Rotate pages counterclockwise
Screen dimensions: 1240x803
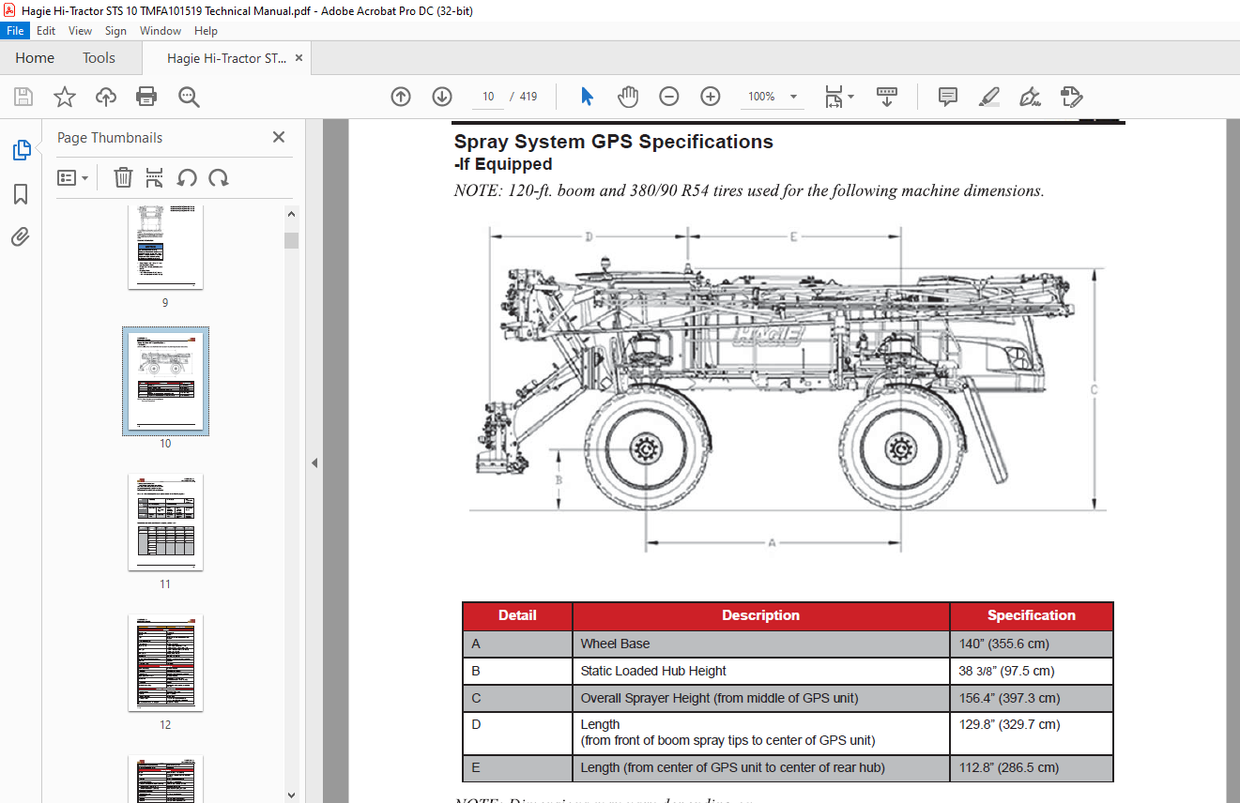point(187,177)
